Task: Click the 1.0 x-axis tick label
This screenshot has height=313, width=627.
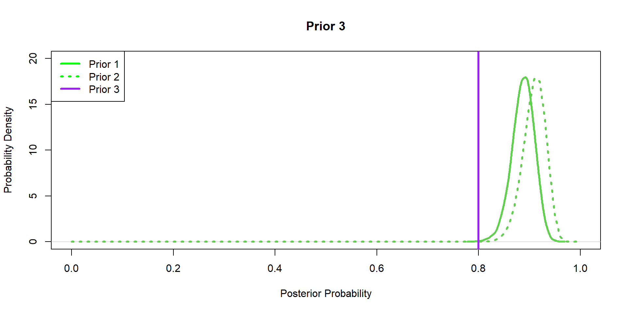Action: 580,268
